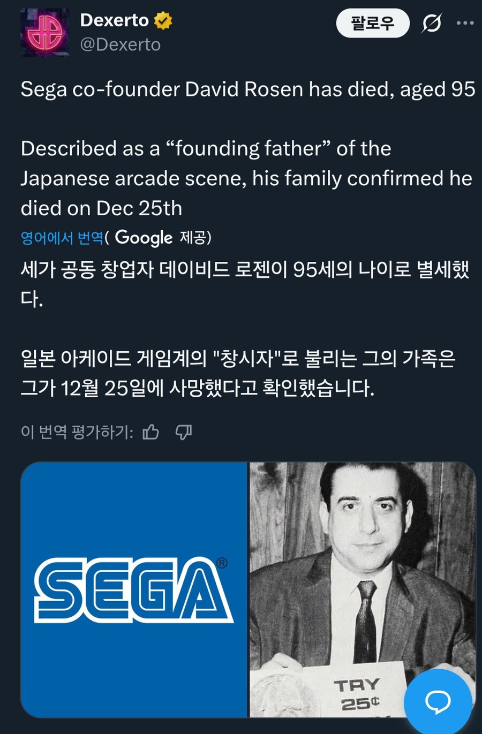482x734 pixels.
Task: Click the thumbs-down translation rating icon
Action: (184, 431)
